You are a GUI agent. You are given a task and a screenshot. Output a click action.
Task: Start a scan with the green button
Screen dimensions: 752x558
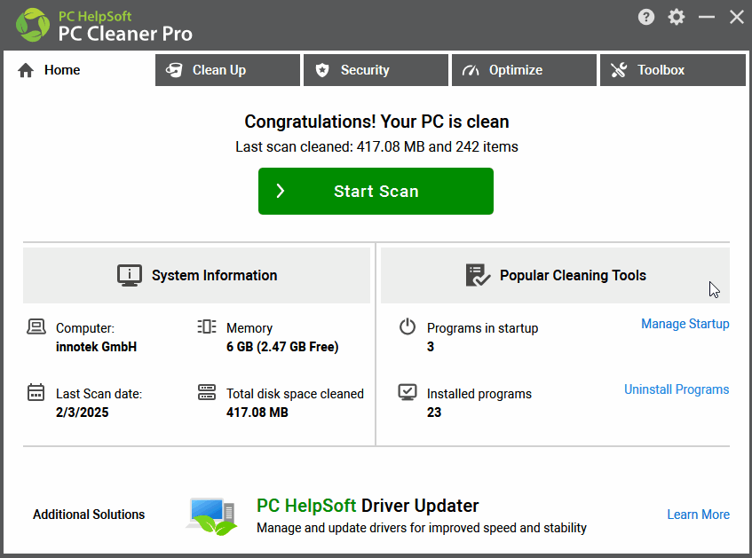pyautogui.click(x=376, y=192)
